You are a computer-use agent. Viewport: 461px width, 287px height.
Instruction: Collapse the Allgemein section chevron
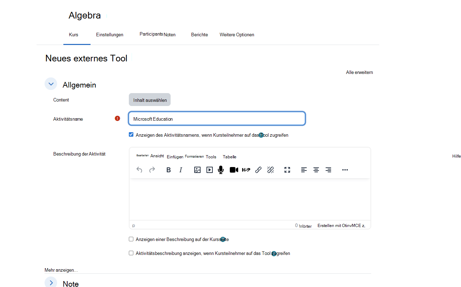coord(51,84)
